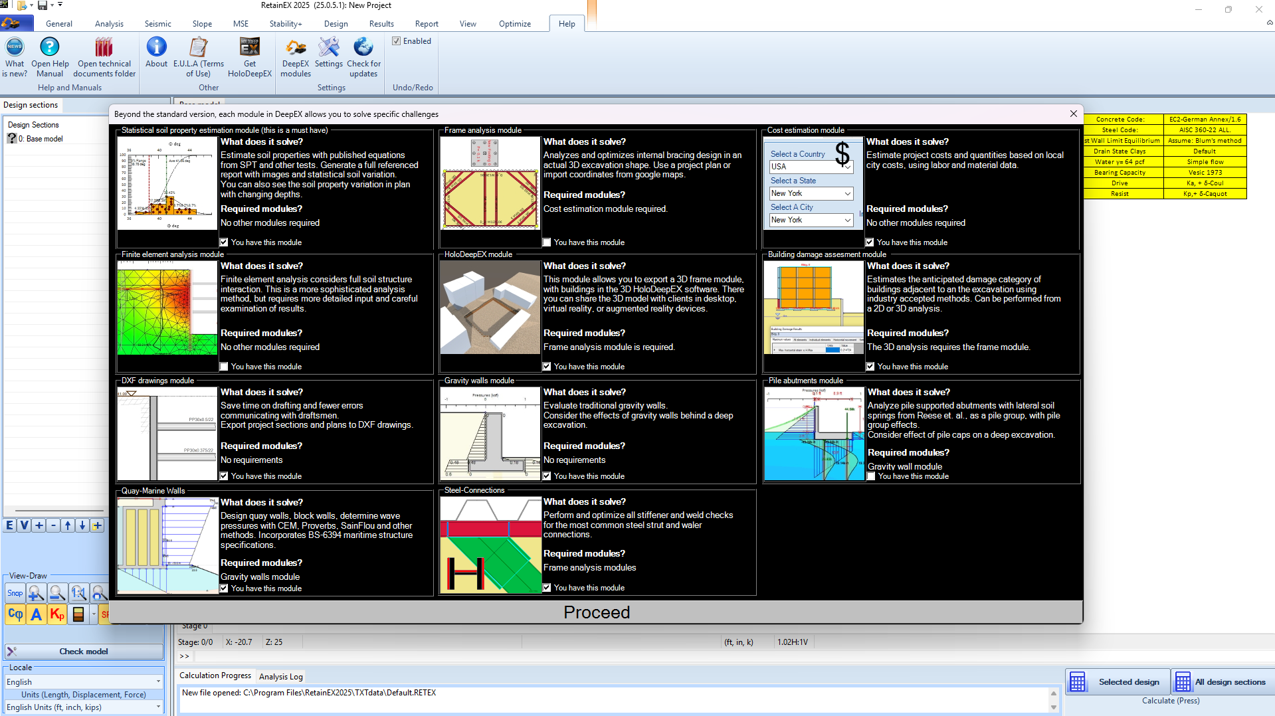
Task: Open Select a State dropdown
Action: pyautogui.click(x=811, y=193)
